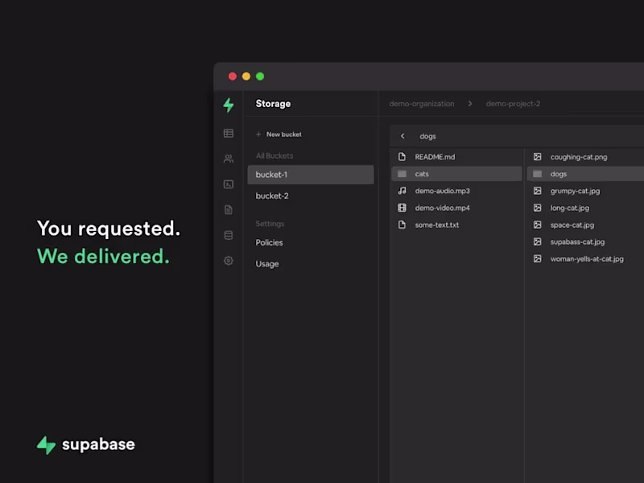
Task: Click the file icon for some-text.txt
Action: [402, 225]
